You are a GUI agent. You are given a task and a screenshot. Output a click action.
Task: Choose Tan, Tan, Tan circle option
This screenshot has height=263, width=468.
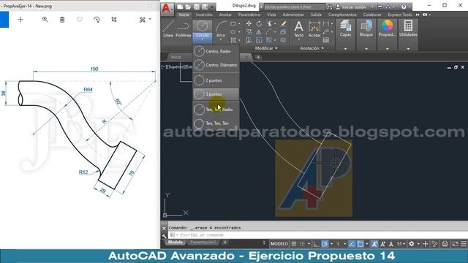216,123
